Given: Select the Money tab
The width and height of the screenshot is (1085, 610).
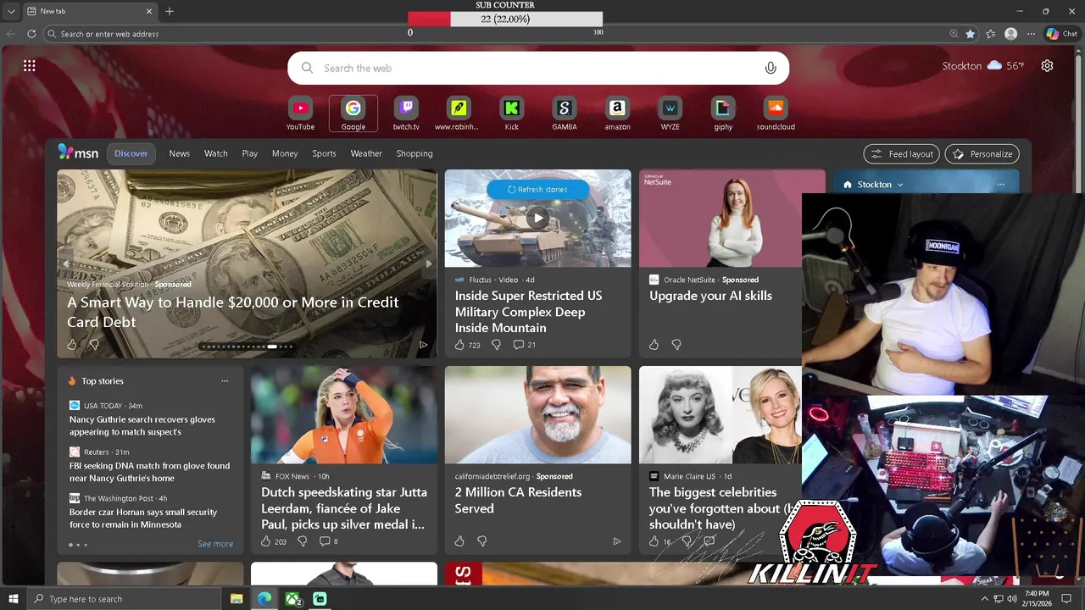Looking at the screenshot, I should point(285,153).
